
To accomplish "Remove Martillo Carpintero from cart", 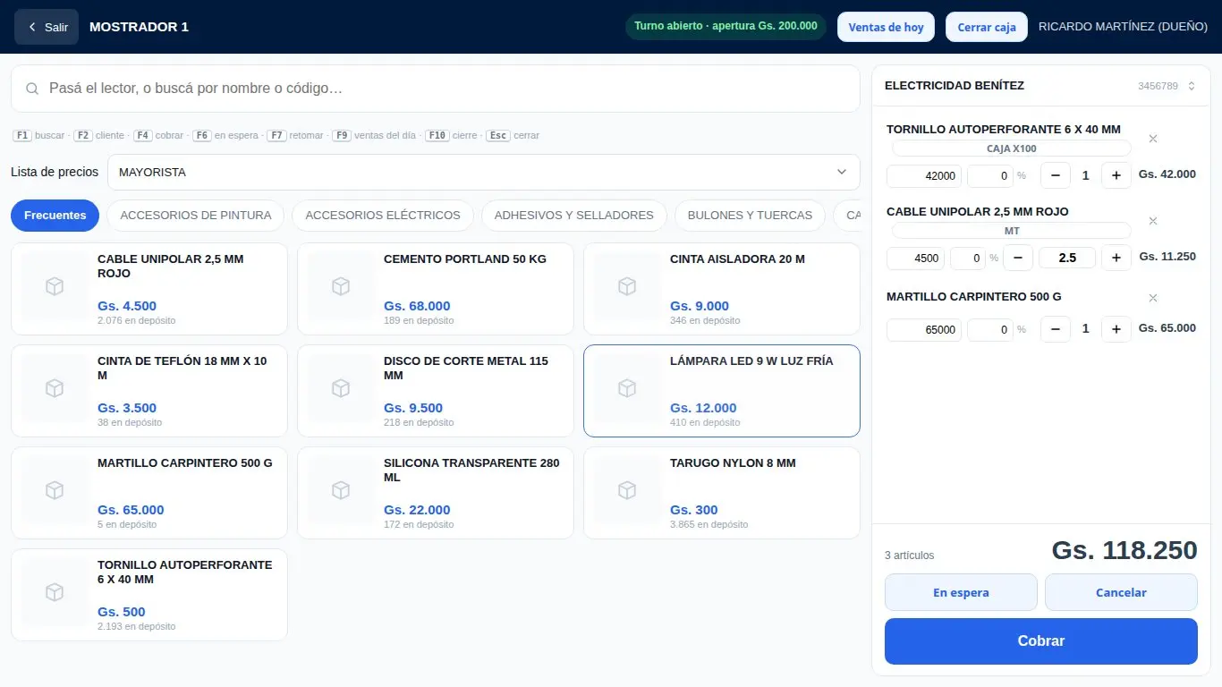I will [1153, 298].
